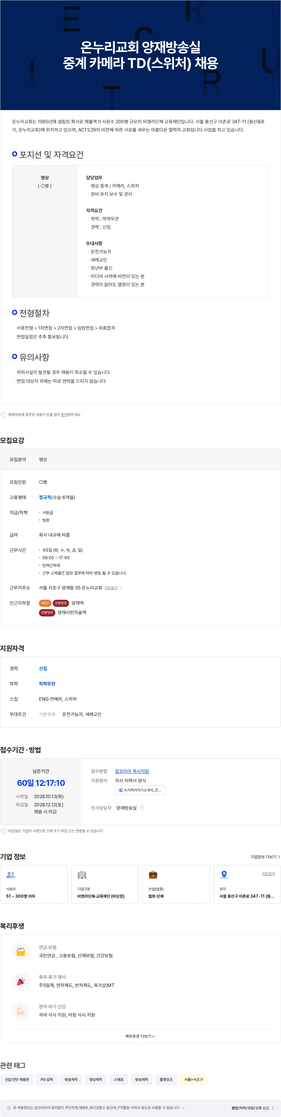The height and width of the screenshot is (1117, 281).
Task: Click the blue 정규직 employment type link
Action: pyautogui.click(x=45, y=497)
